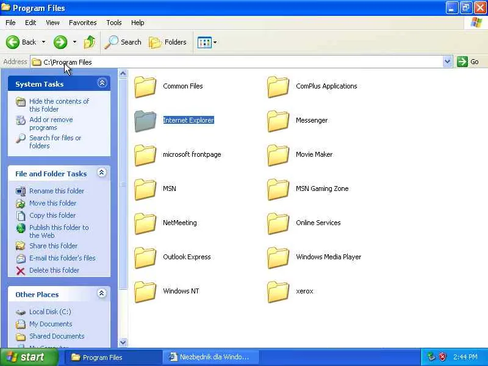Click the green Forward arrow button
Viewport: 488px width, 366px height.
click(x=60, y=42)
